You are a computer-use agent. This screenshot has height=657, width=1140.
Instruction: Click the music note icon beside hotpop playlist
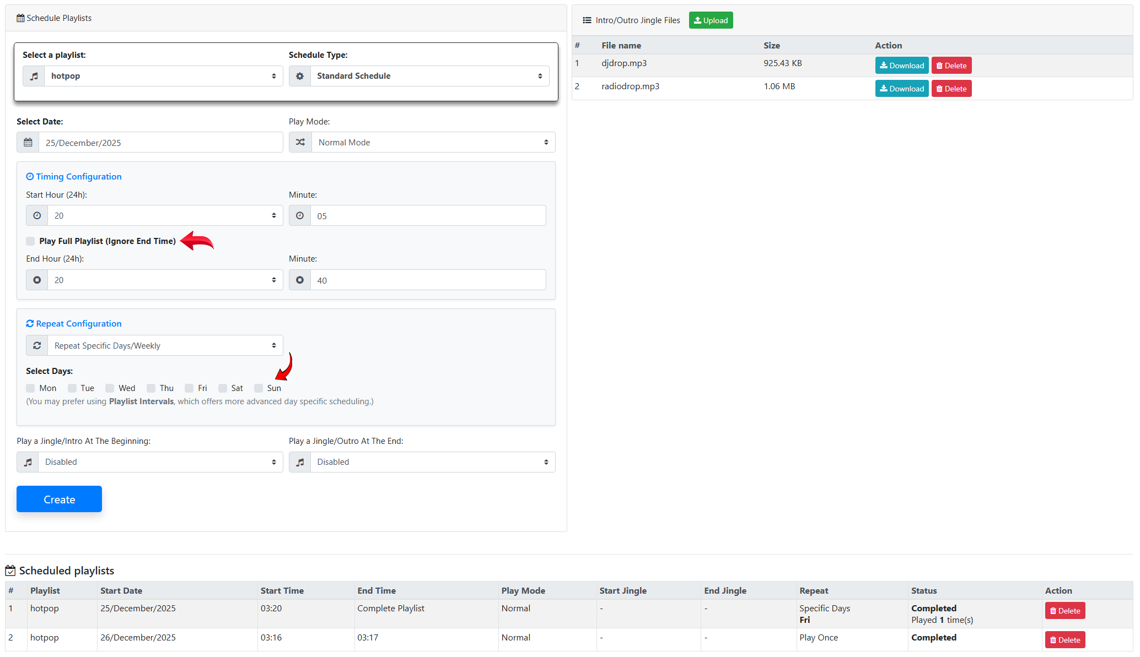tap(34, 76)
